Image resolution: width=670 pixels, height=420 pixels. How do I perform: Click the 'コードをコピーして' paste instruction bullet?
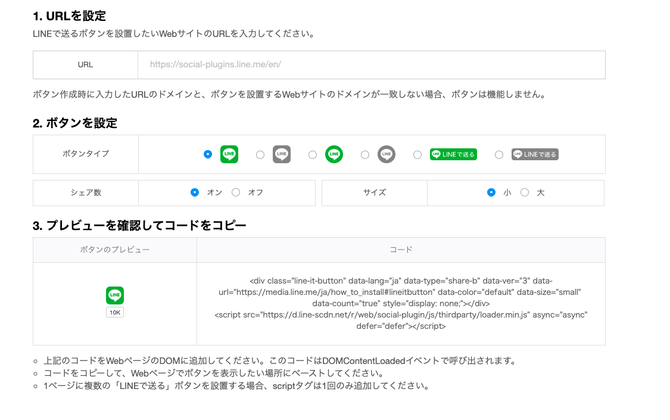(x=214, y=374)
